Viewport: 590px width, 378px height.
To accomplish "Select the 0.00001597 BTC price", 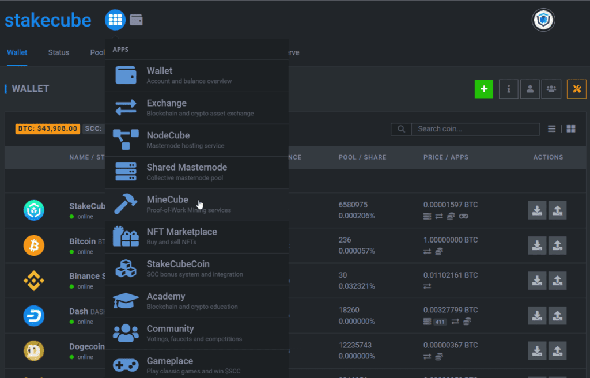I will pos(451,205).
